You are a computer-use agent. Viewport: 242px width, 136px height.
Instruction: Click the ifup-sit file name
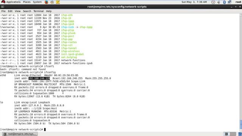pos(67,45)
